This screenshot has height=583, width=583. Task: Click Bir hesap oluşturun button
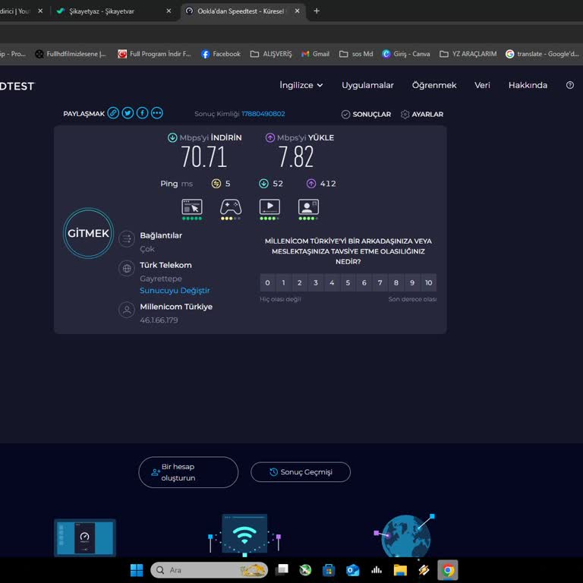188,472
